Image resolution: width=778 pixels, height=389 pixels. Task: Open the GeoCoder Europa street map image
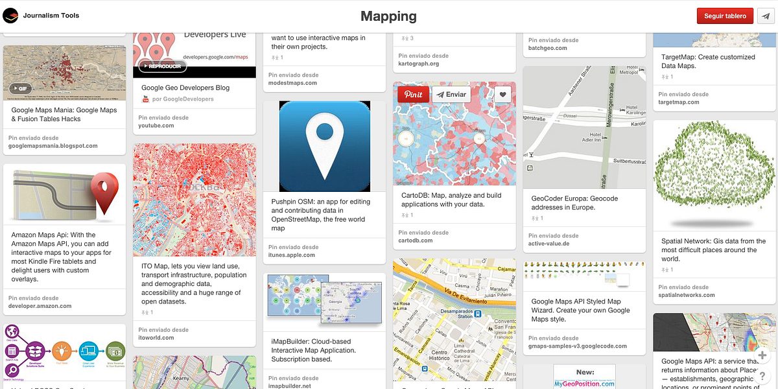(584, 126)
